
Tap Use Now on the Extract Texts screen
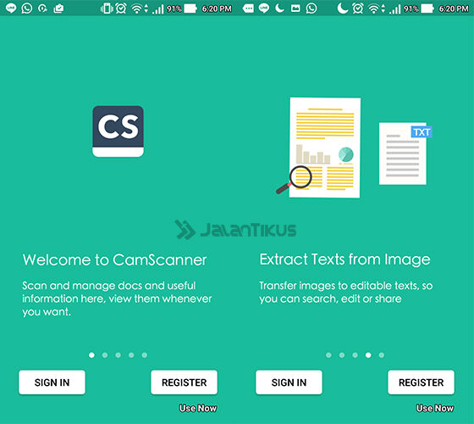point(435,408)
